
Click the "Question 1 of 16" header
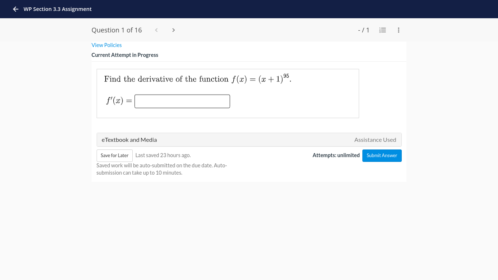pyautogui.click(x=117, y=30)
